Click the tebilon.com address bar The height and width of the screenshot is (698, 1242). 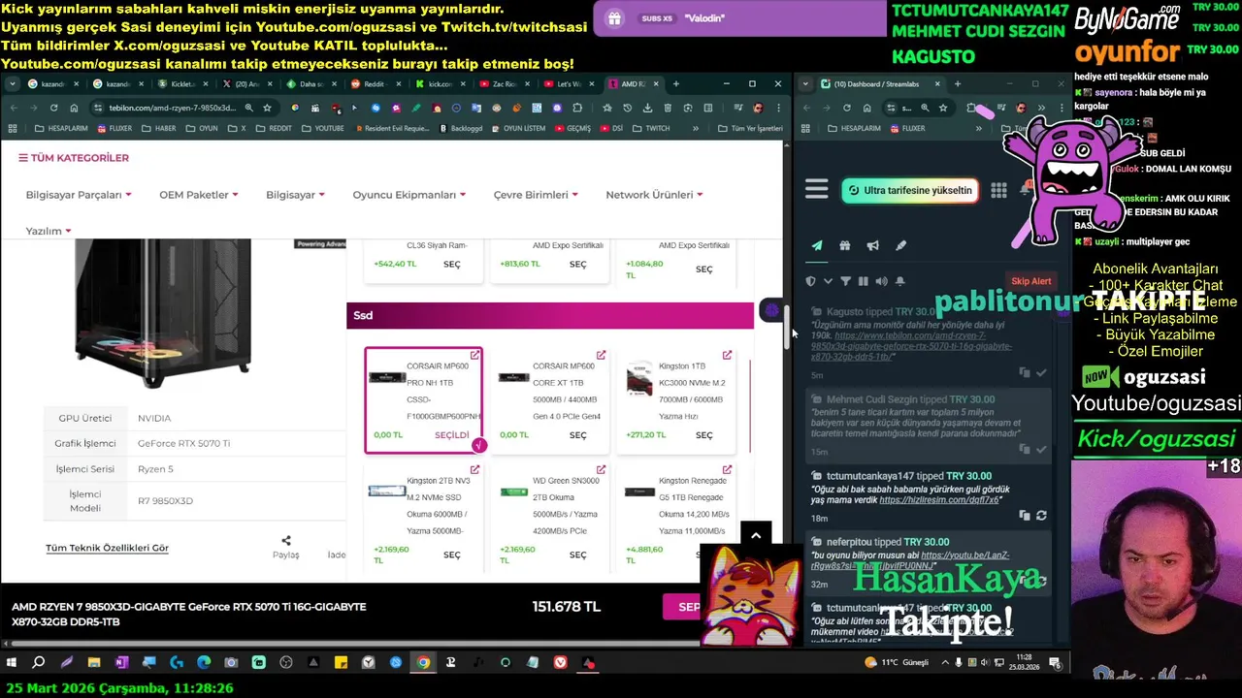click(x=173, y=108)
